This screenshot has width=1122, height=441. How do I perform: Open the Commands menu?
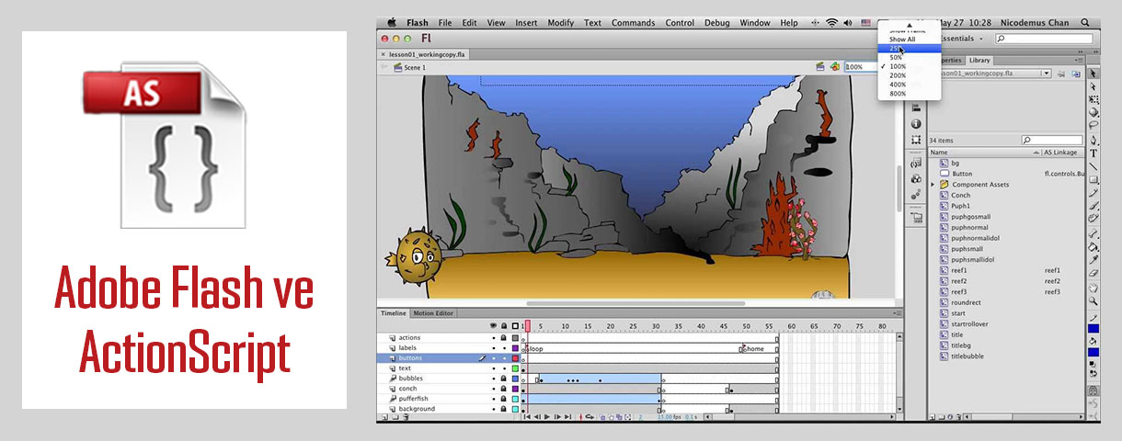pyautogui.click(x=633, y=23)
